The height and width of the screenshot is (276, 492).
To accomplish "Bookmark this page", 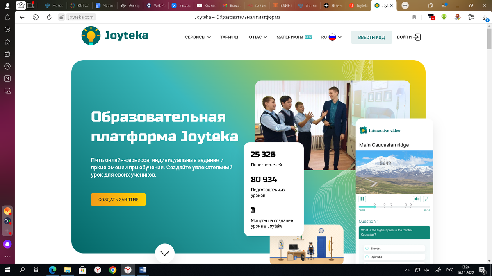I will 414,17.
